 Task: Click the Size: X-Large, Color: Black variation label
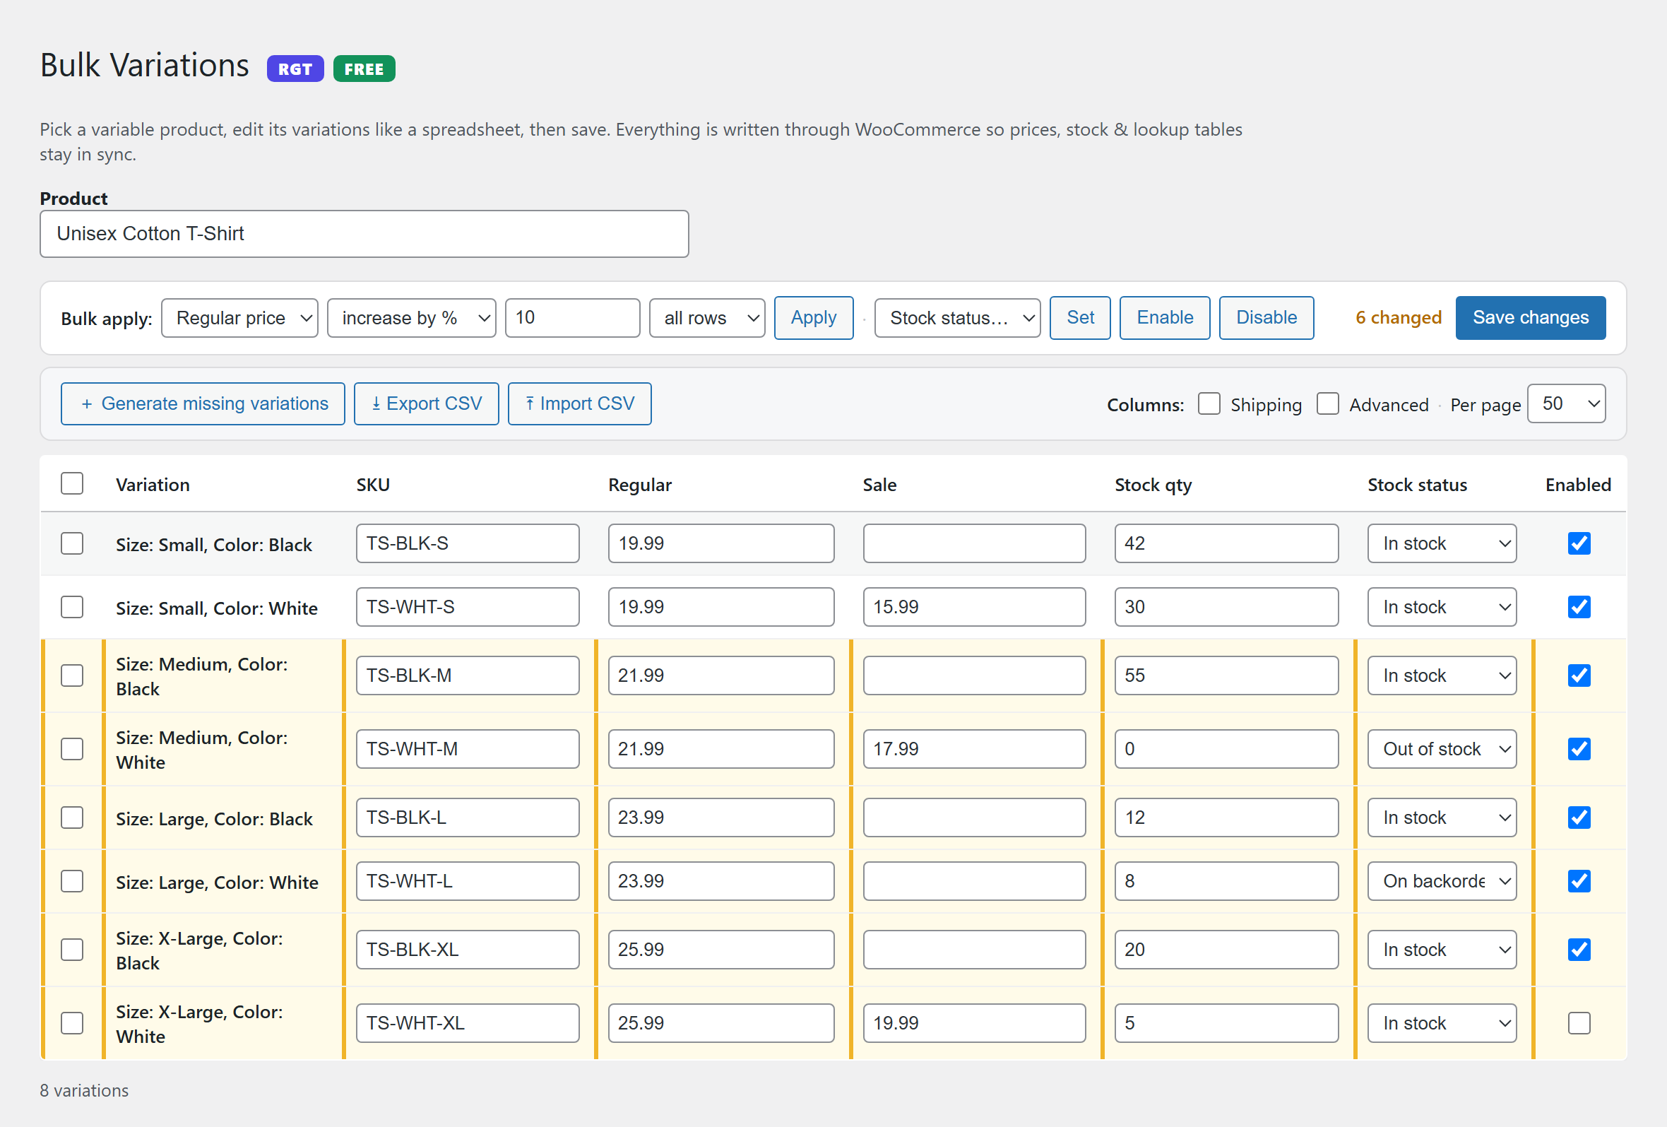coord(199,950)
